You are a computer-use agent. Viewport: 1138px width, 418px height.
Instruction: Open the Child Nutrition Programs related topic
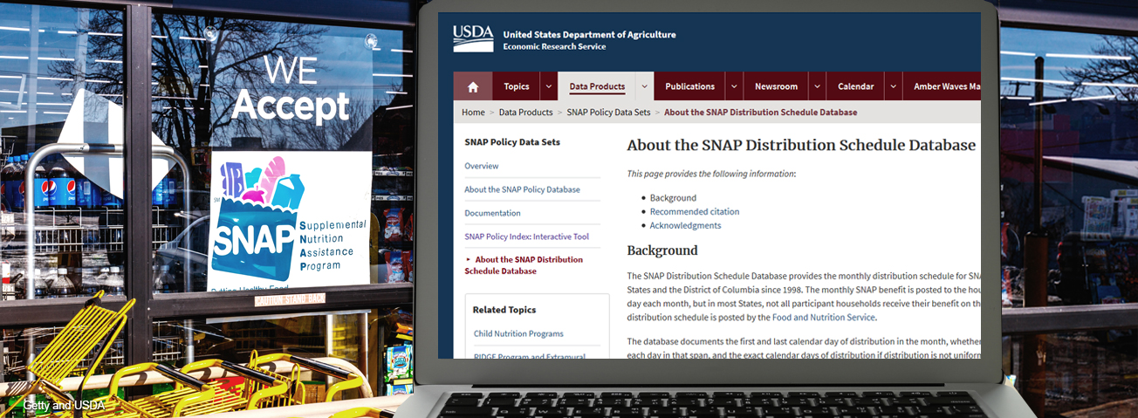(518, 333)
